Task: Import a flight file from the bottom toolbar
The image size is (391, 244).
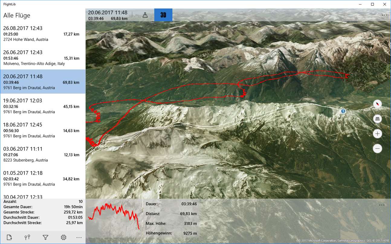Action: (9, 238)
